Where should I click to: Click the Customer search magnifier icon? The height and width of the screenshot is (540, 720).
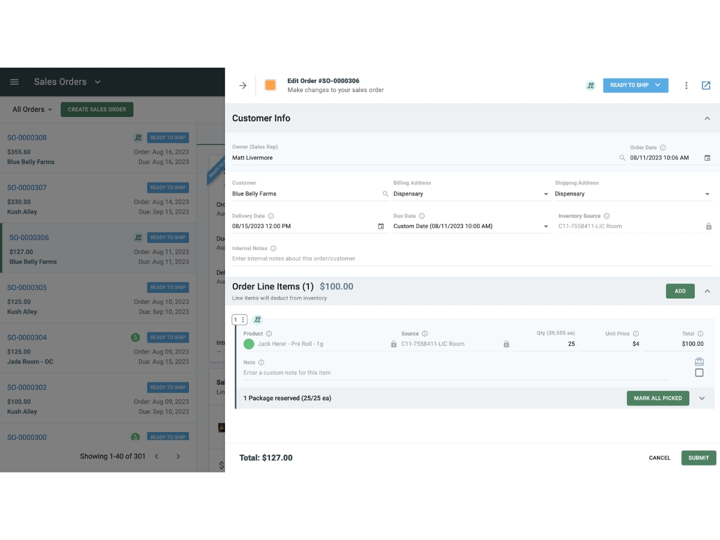[385, 194]
